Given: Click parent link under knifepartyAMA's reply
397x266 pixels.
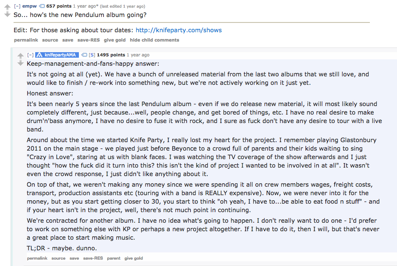Looking at the screenshot, I should pos(113,258).
